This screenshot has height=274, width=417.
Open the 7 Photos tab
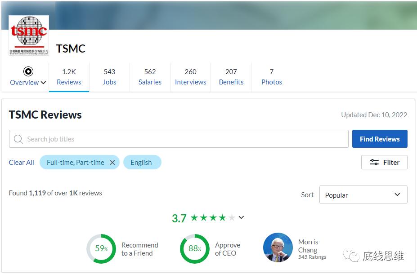[272, 77]
